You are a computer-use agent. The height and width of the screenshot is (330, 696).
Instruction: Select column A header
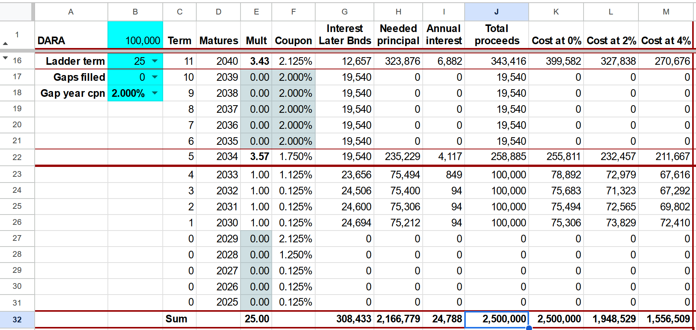pyautogui.click(x=71, y=12)
